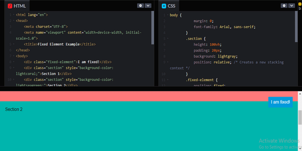Collapse .section rule fold arrow on line 5
This screenshot has height=151, width=302.
[x=168, y=38]
